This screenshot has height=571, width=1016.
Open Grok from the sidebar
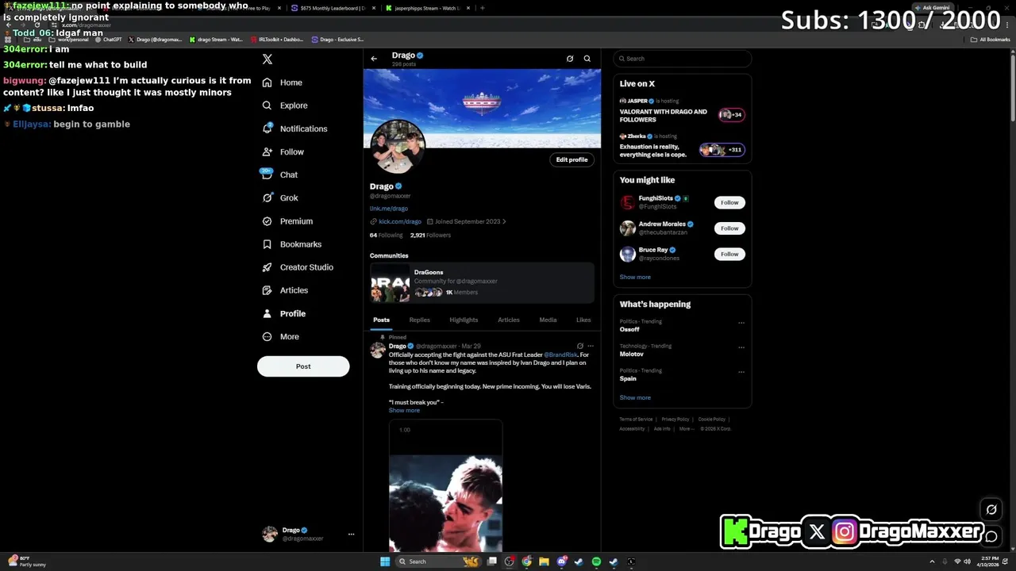pyautogui.click(x=280, y=197)
